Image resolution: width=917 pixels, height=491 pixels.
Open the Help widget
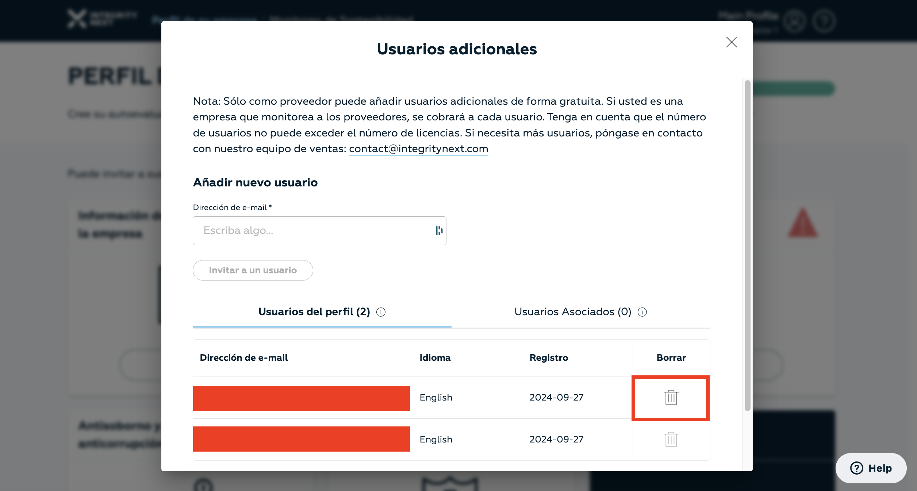[871, 468]
